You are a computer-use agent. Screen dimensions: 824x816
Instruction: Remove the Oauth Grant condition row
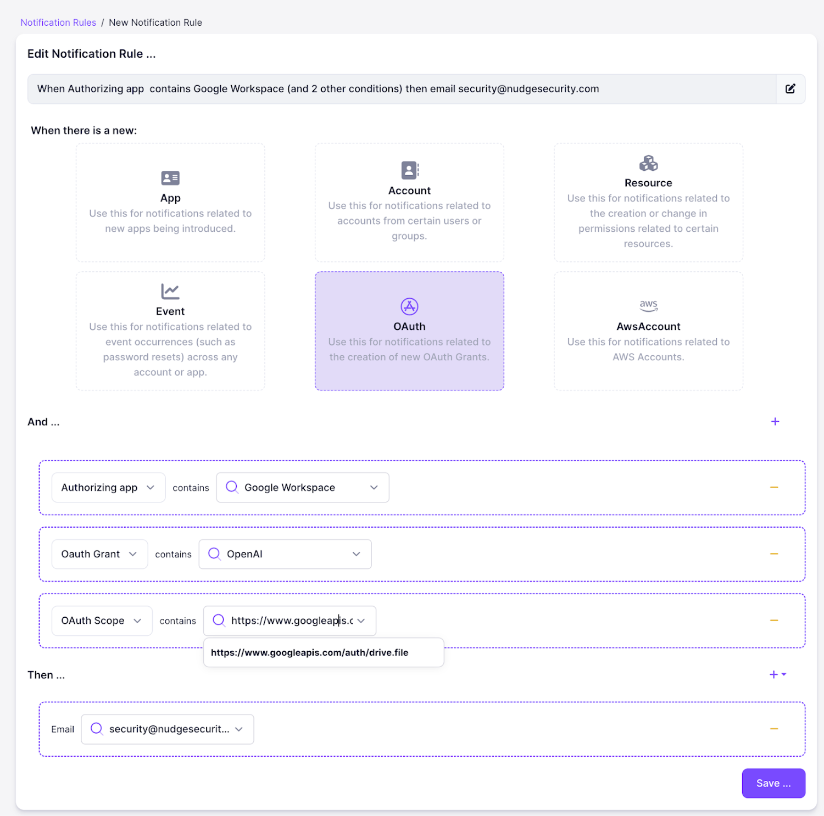[773, 554]
